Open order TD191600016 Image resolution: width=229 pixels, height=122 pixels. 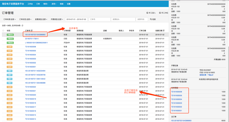30,111
